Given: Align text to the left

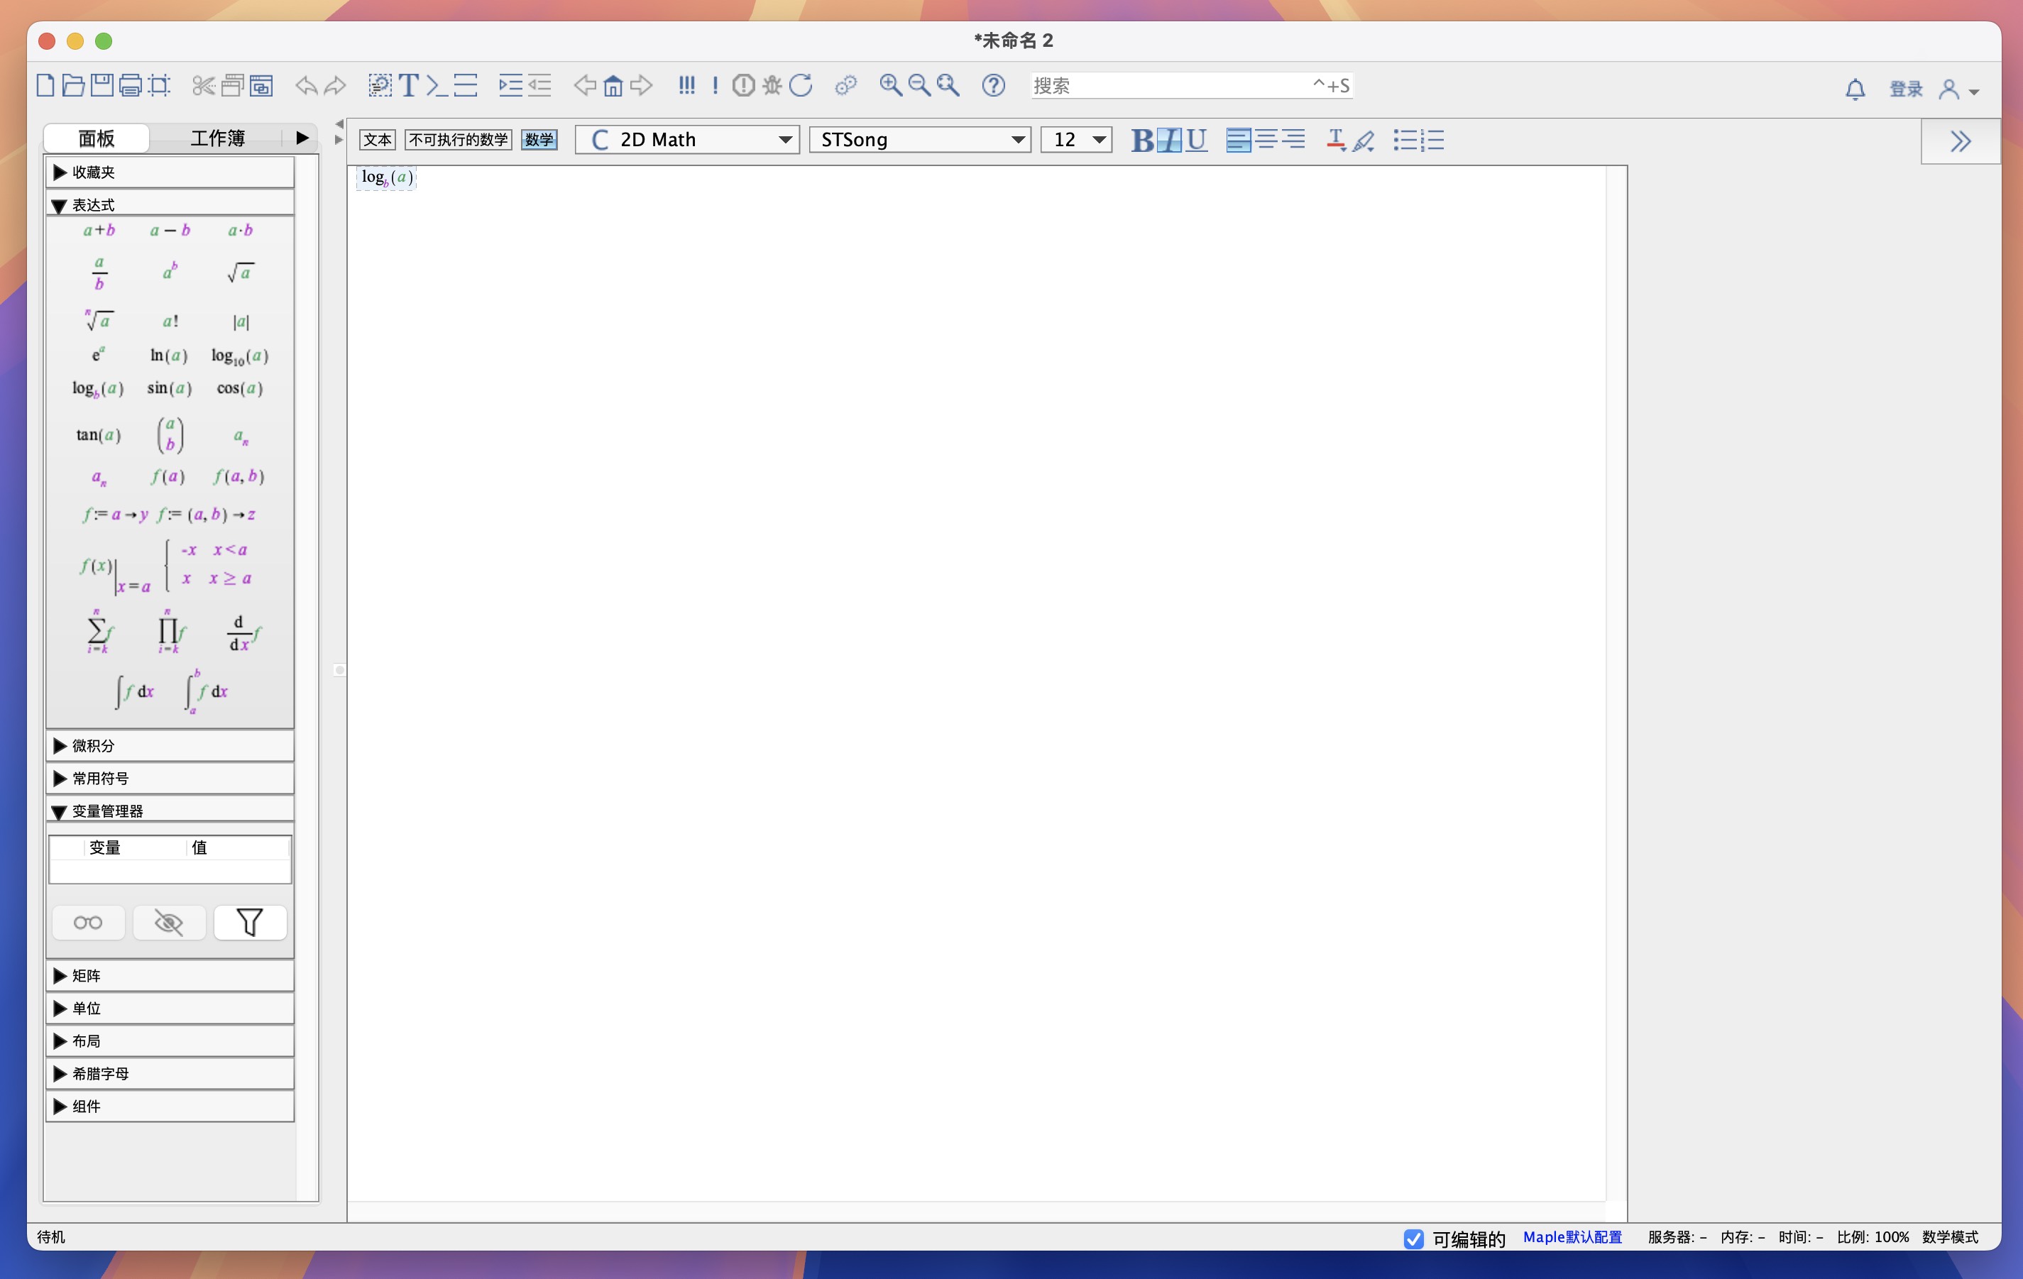Looking at the screenshot, I should click(x=1239, y=141).
